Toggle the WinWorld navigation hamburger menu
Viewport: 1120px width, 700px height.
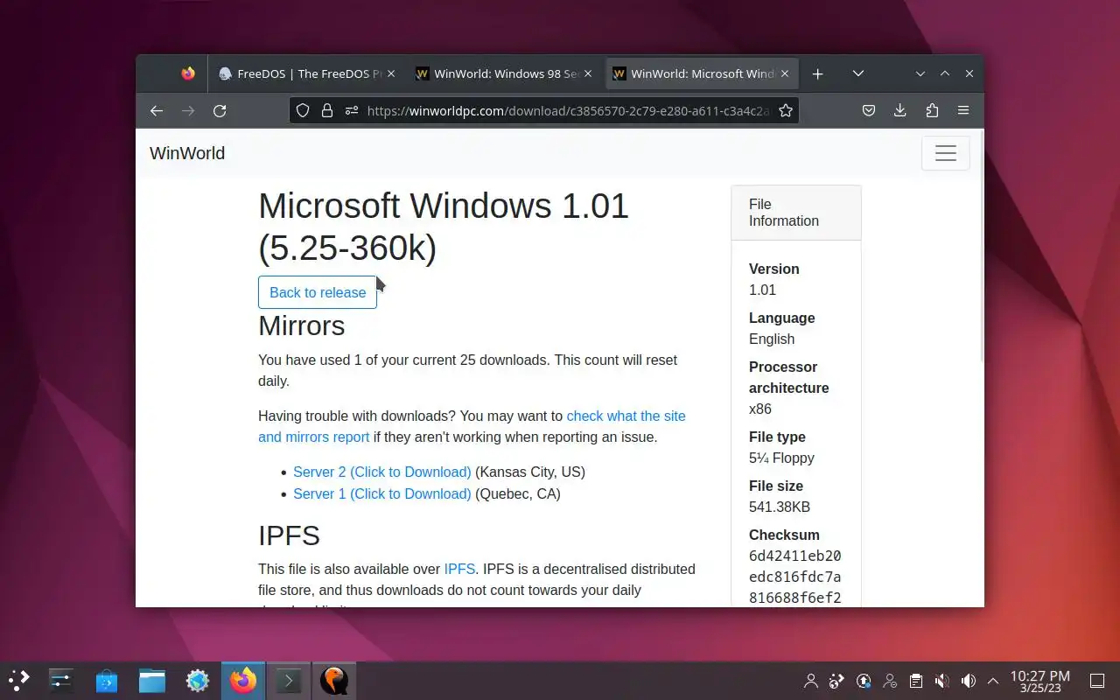945,153
